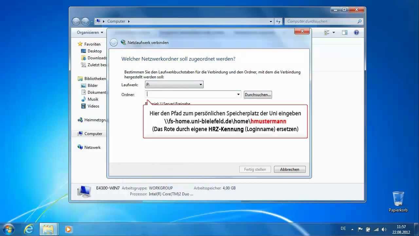Screen dimensions: 419x236
Task: Click the search magnifier icon in Explorer
Action: [x=359, y=21]
